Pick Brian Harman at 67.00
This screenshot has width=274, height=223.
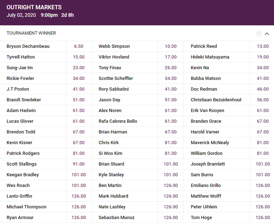pyautogui.click(x=171, y=132)
